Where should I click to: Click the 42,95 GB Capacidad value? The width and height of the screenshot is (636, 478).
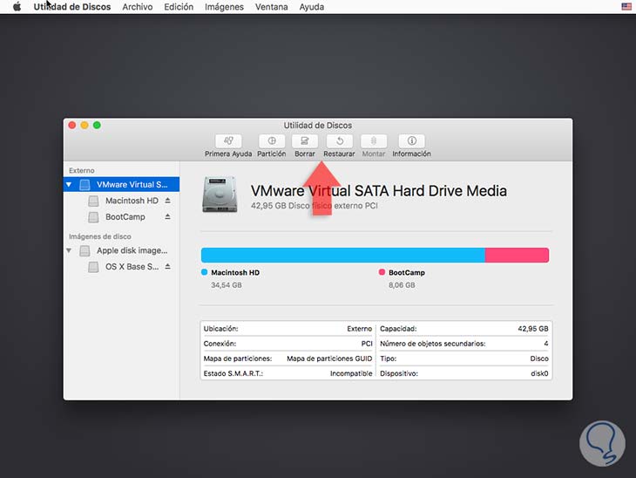(533, 329)
